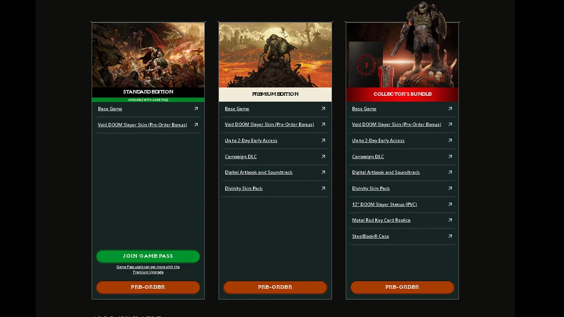Viewport: 564px width, 317px height.
Task: Open arrow icon for Collector's Digital Artbook and Soundtrack
Action: (450, 172)
